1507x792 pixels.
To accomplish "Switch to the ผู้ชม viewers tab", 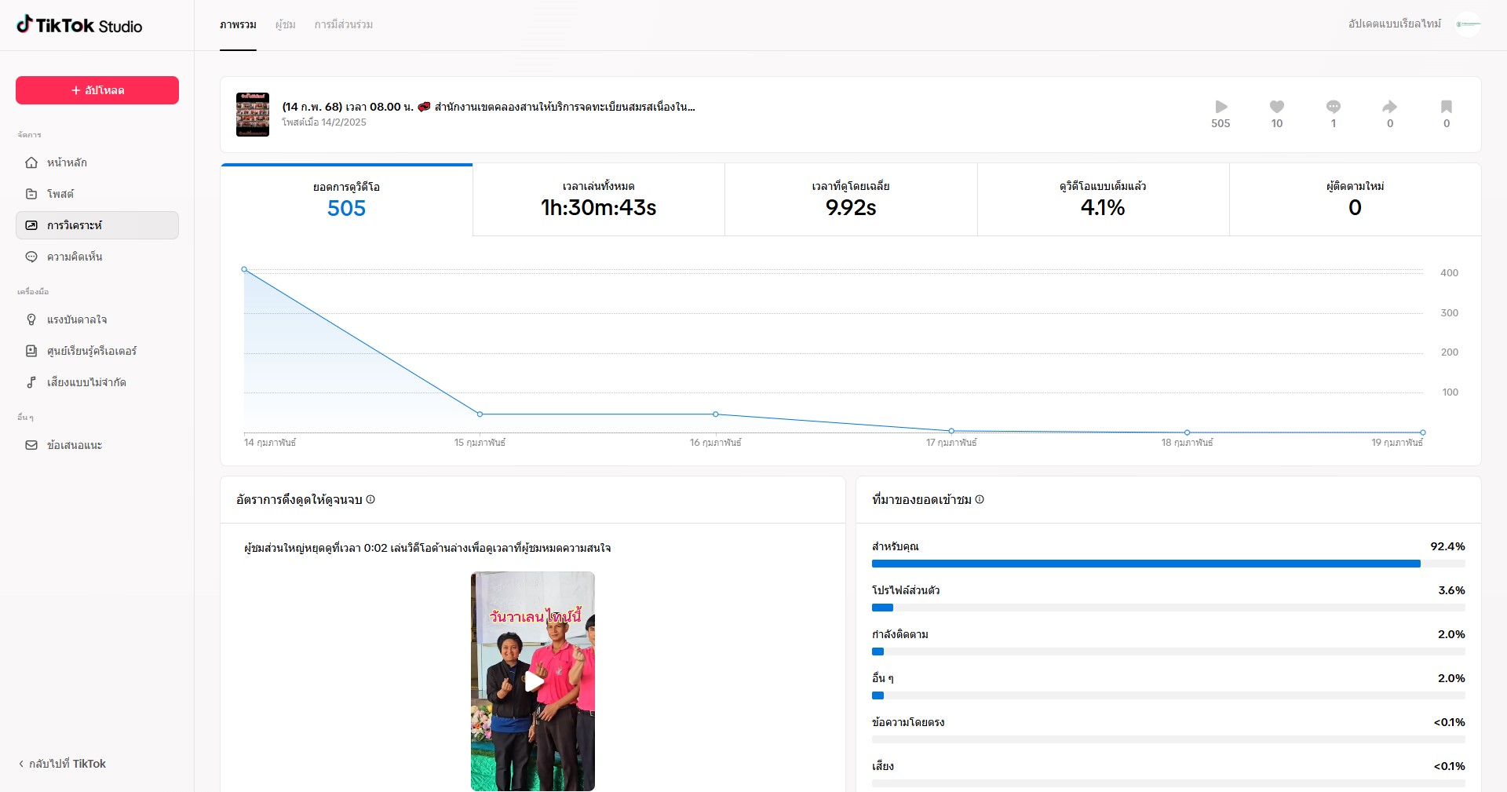I will pos(285,25).
